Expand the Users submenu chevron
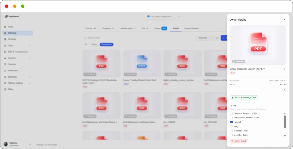293x149 pixels. (x=30, y=46)
